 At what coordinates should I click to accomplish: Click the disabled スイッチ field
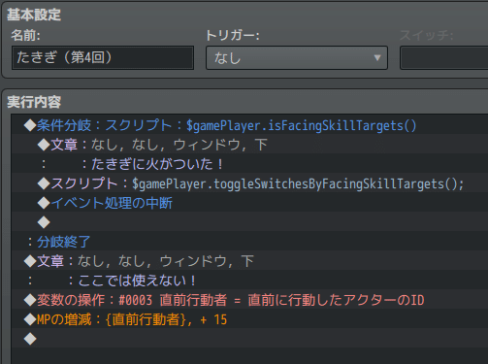(x=443, y=57)
